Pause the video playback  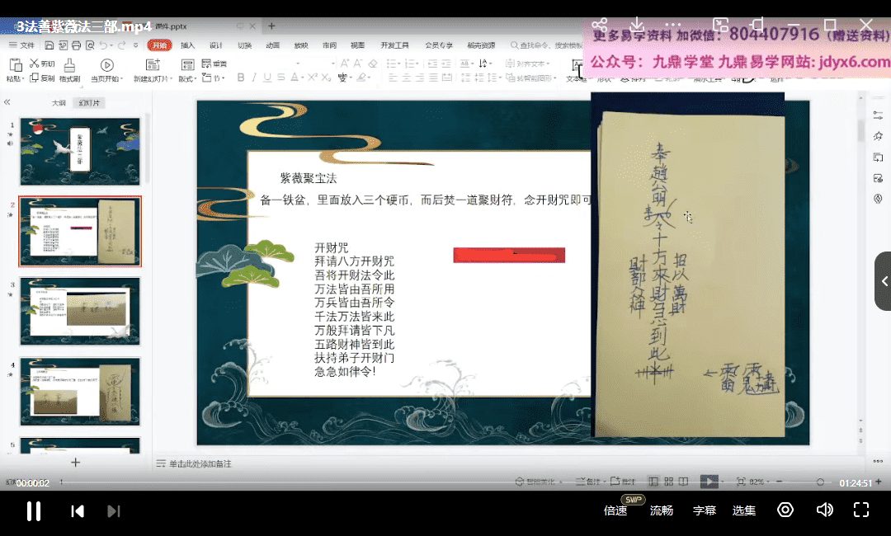tap(34, 510)
